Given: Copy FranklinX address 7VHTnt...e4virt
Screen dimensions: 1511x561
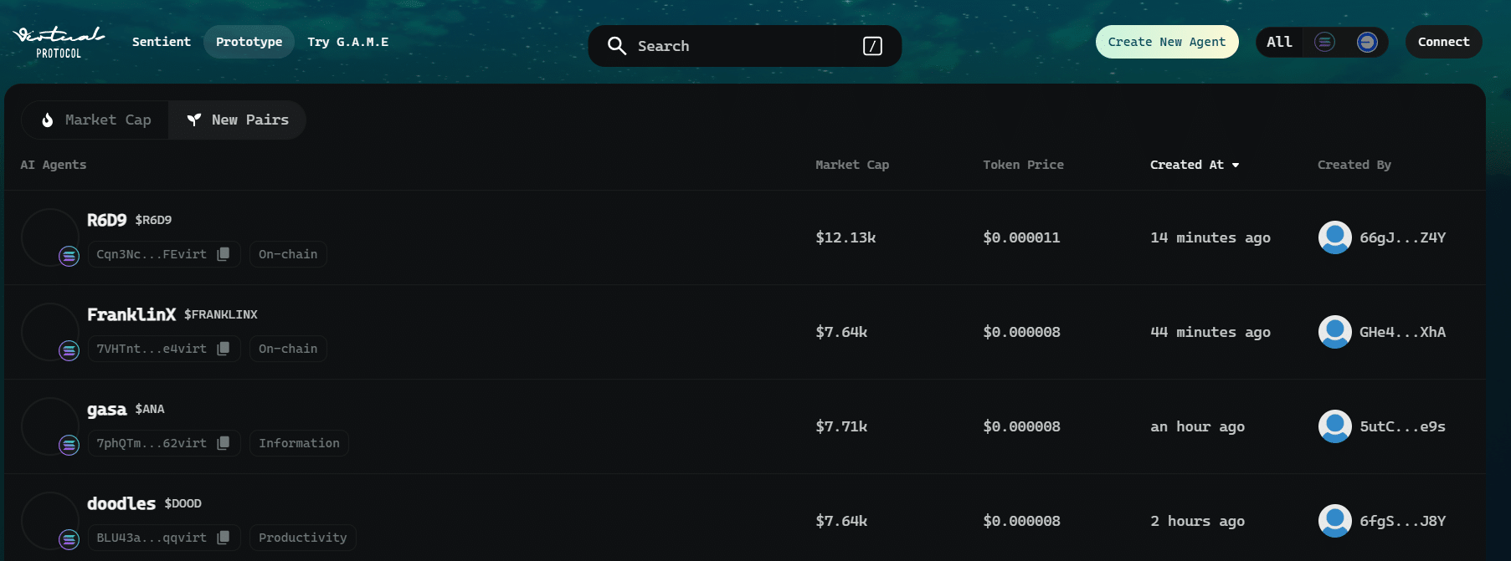Looking at the screenshot, I should (x=223, y=349).
